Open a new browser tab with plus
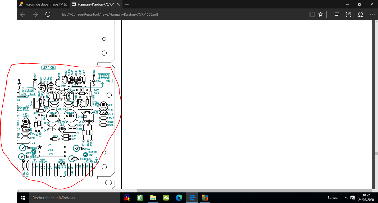Screen dimensions: 378x203 pyautogui.click(x=127, y=4)
